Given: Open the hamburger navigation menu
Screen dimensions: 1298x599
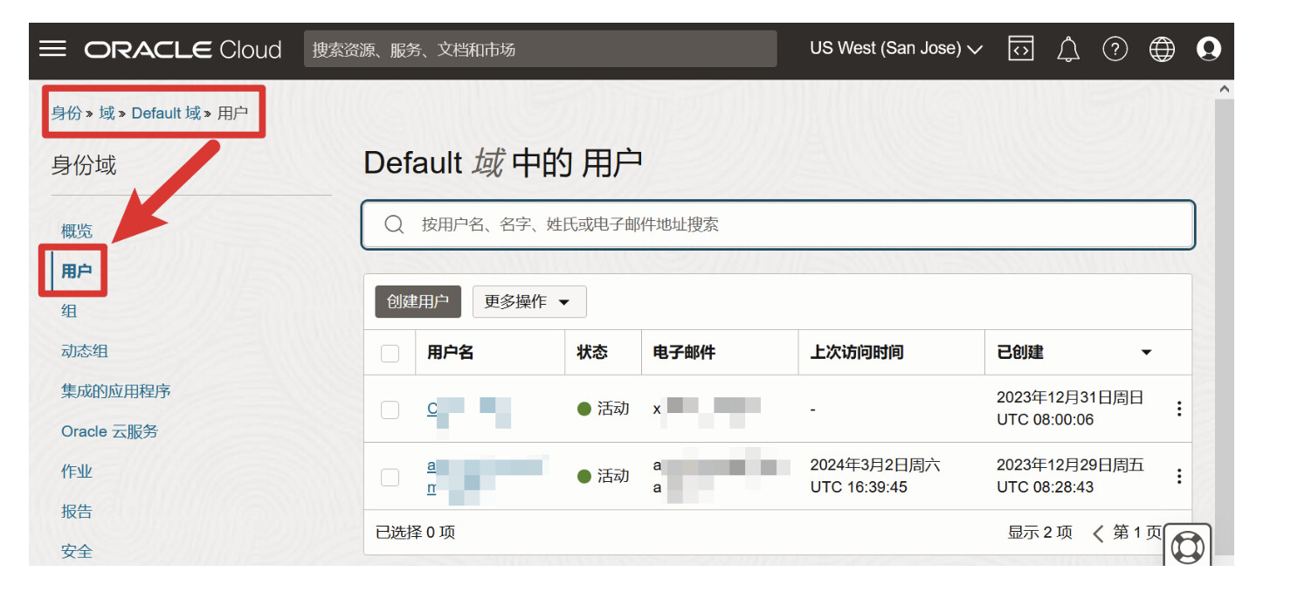Looking at the screenshot, I should [x=52, y=49].
